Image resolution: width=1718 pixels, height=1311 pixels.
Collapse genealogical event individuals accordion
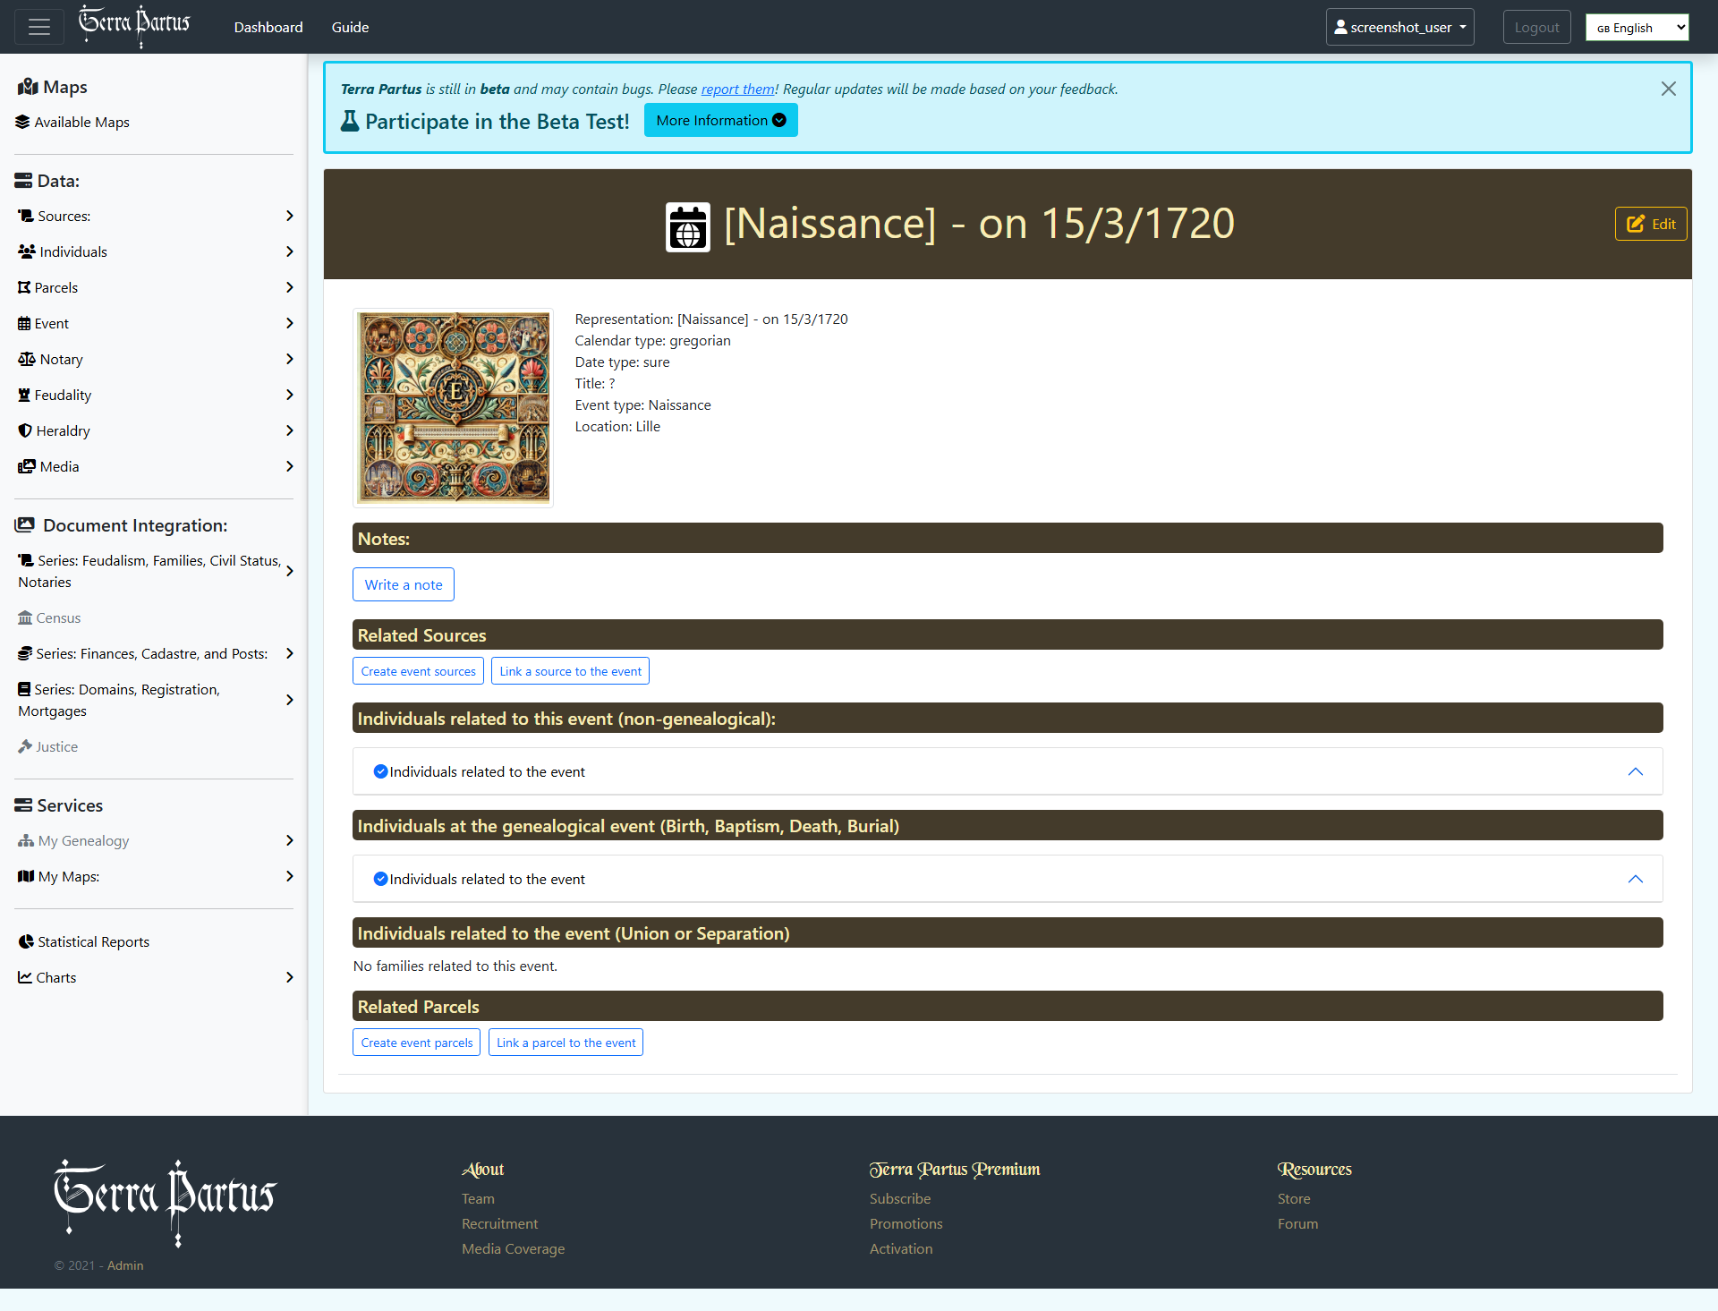[x=1635, y=879]
